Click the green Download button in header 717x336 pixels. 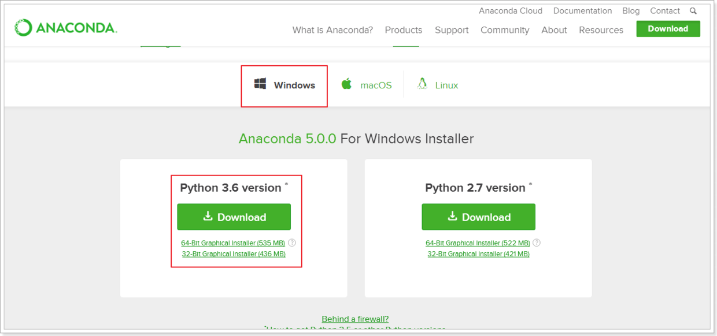pyautogui.click(x=668, y=29)
